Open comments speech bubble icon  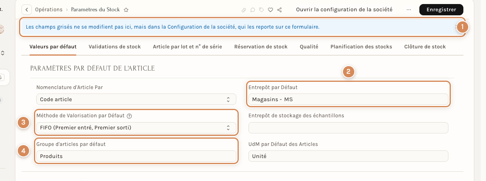[x=252, y=10]
